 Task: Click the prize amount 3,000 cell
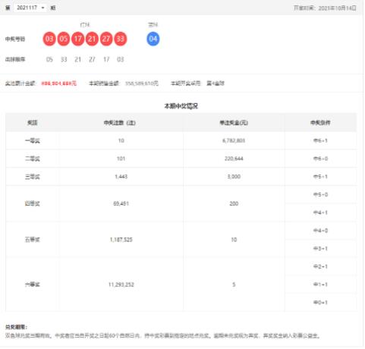(x=234, y=177)
